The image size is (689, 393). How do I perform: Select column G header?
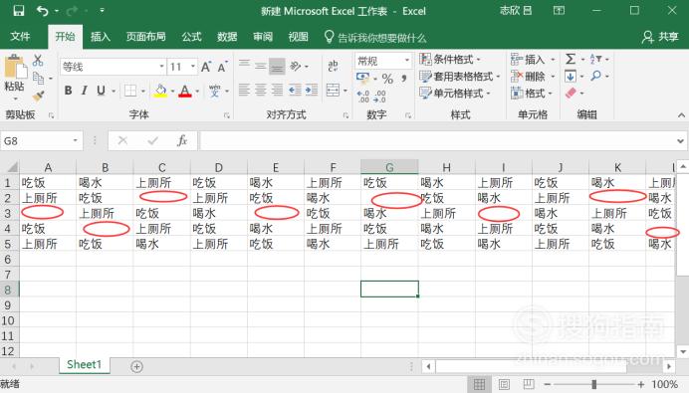[389, 167]
